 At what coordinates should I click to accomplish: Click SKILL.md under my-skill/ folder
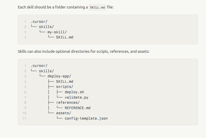click(65, 37)
